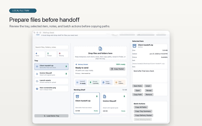202x126 pixels.
Task: Click the note text area for selected item
Action: (150, 76)
